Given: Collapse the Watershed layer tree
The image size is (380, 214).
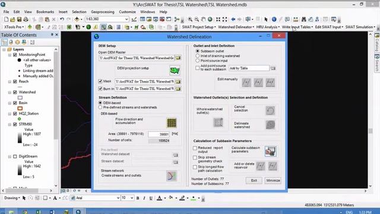Looking at the screenshot, I should coord(9,92).
